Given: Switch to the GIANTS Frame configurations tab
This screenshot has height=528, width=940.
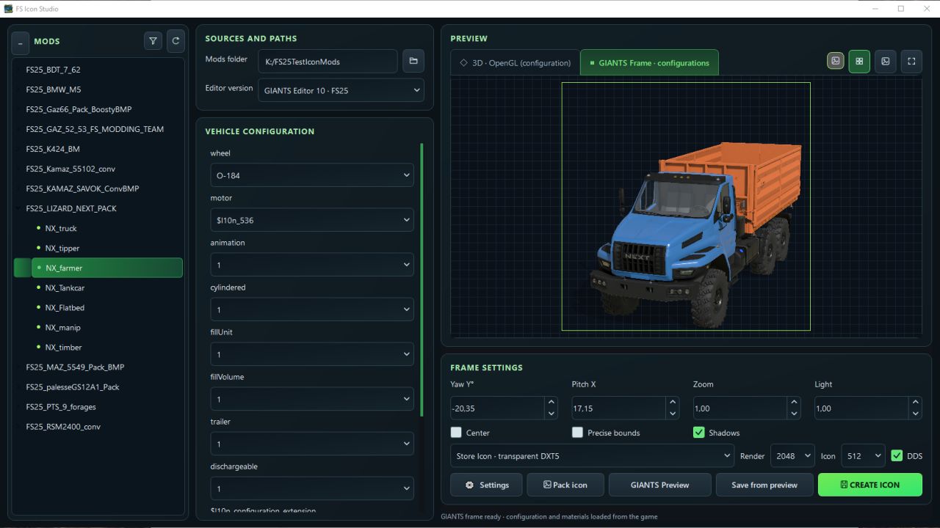Looking at the screenshot, I should coord(649,62).
